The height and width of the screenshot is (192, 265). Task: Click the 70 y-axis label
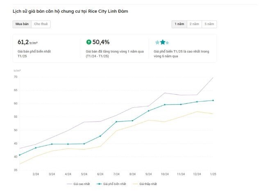(16, 77)
